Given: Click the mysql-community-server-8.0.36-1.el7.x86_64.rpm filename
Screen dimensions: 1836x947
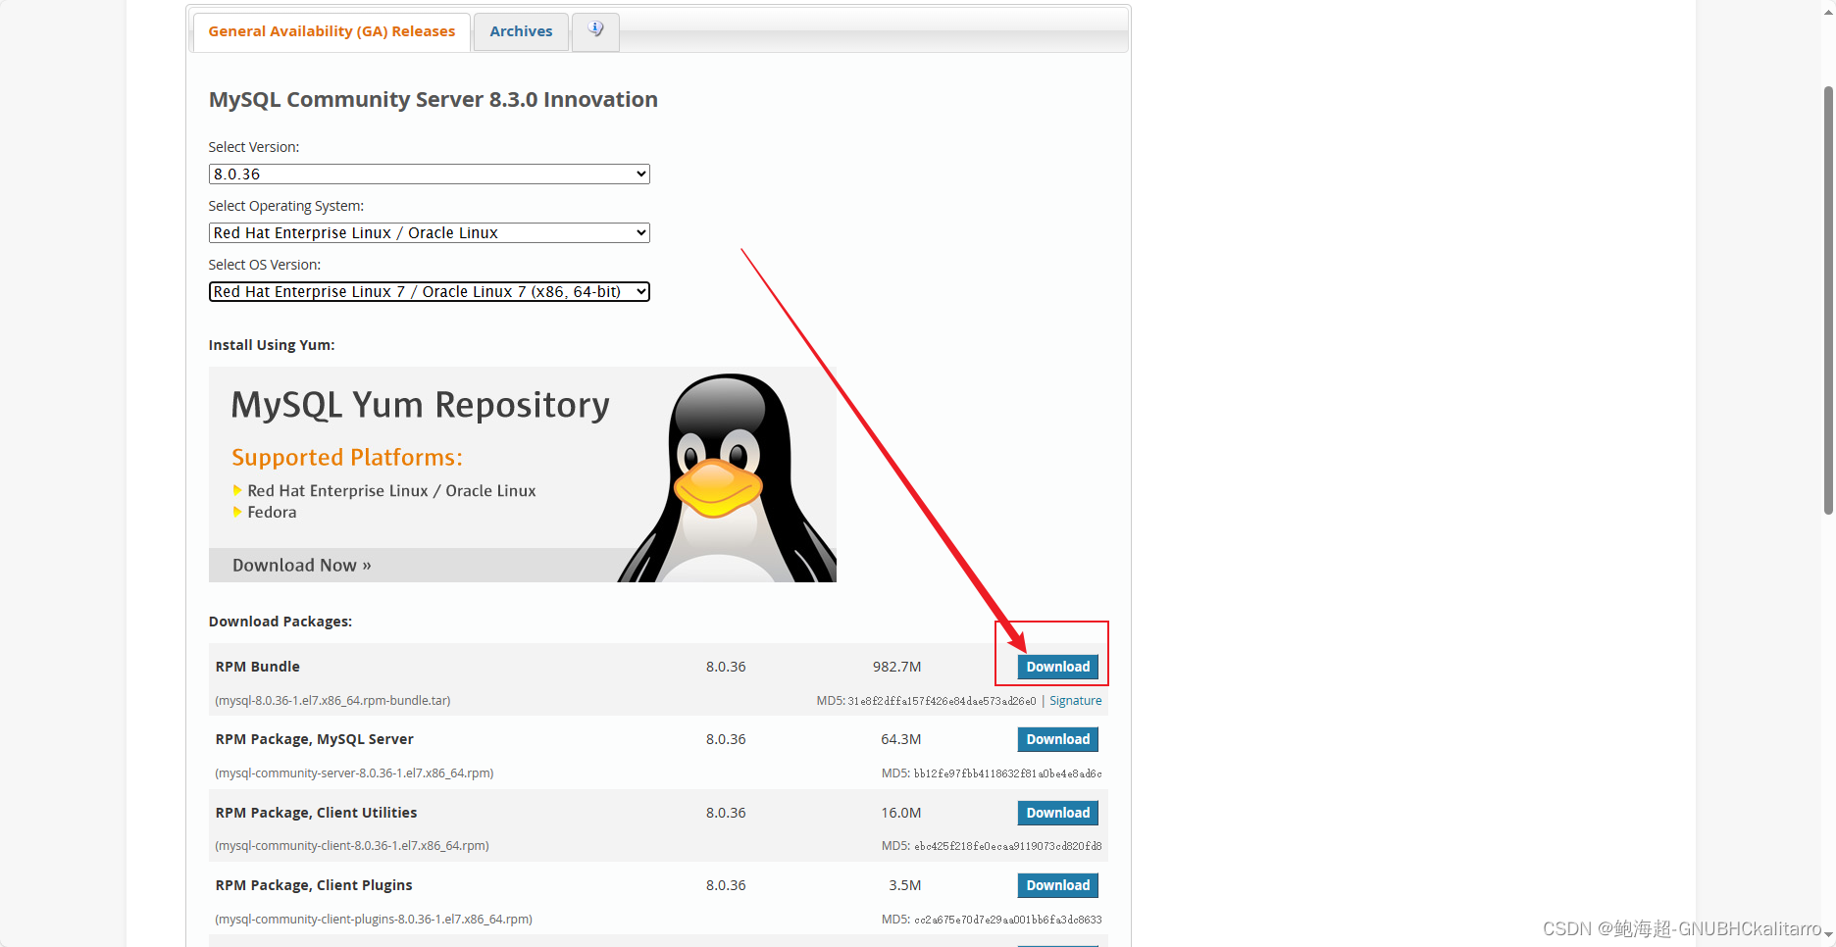Looking at the screenshot, I should 354,773.
